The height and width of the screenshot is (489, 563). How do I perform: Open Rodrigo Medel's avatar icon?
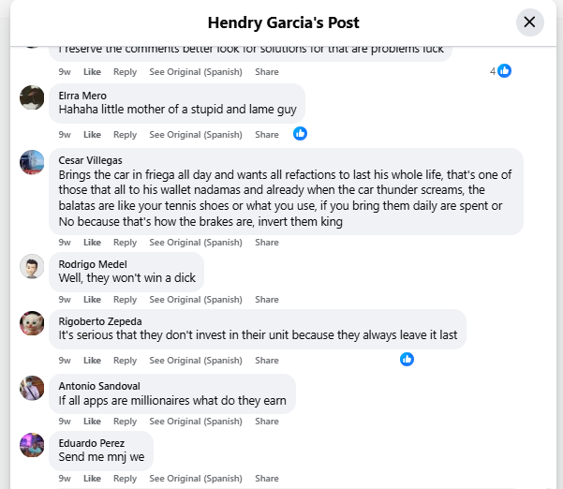click(x=33, y=266)
